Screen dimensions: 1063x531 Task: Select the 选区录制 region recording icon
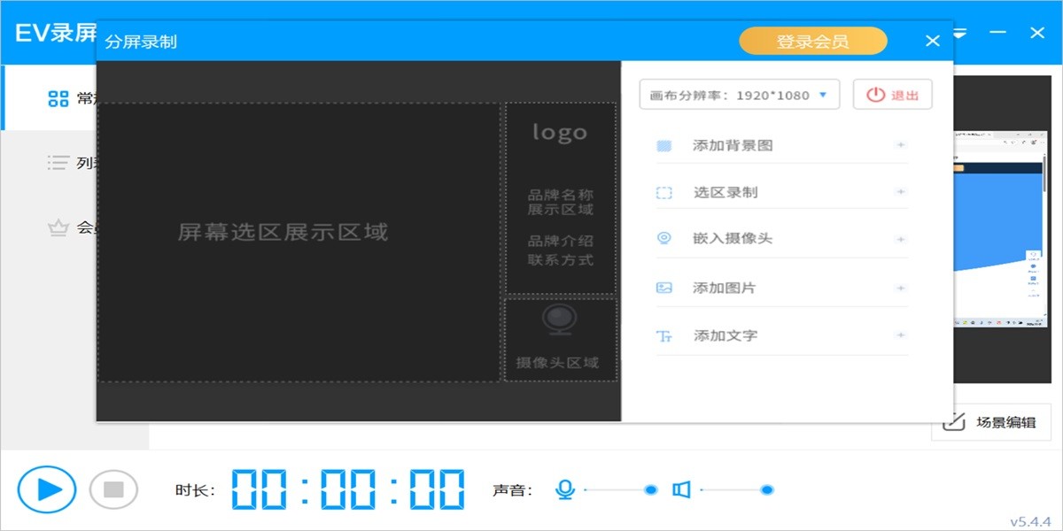tap(663, 192)
